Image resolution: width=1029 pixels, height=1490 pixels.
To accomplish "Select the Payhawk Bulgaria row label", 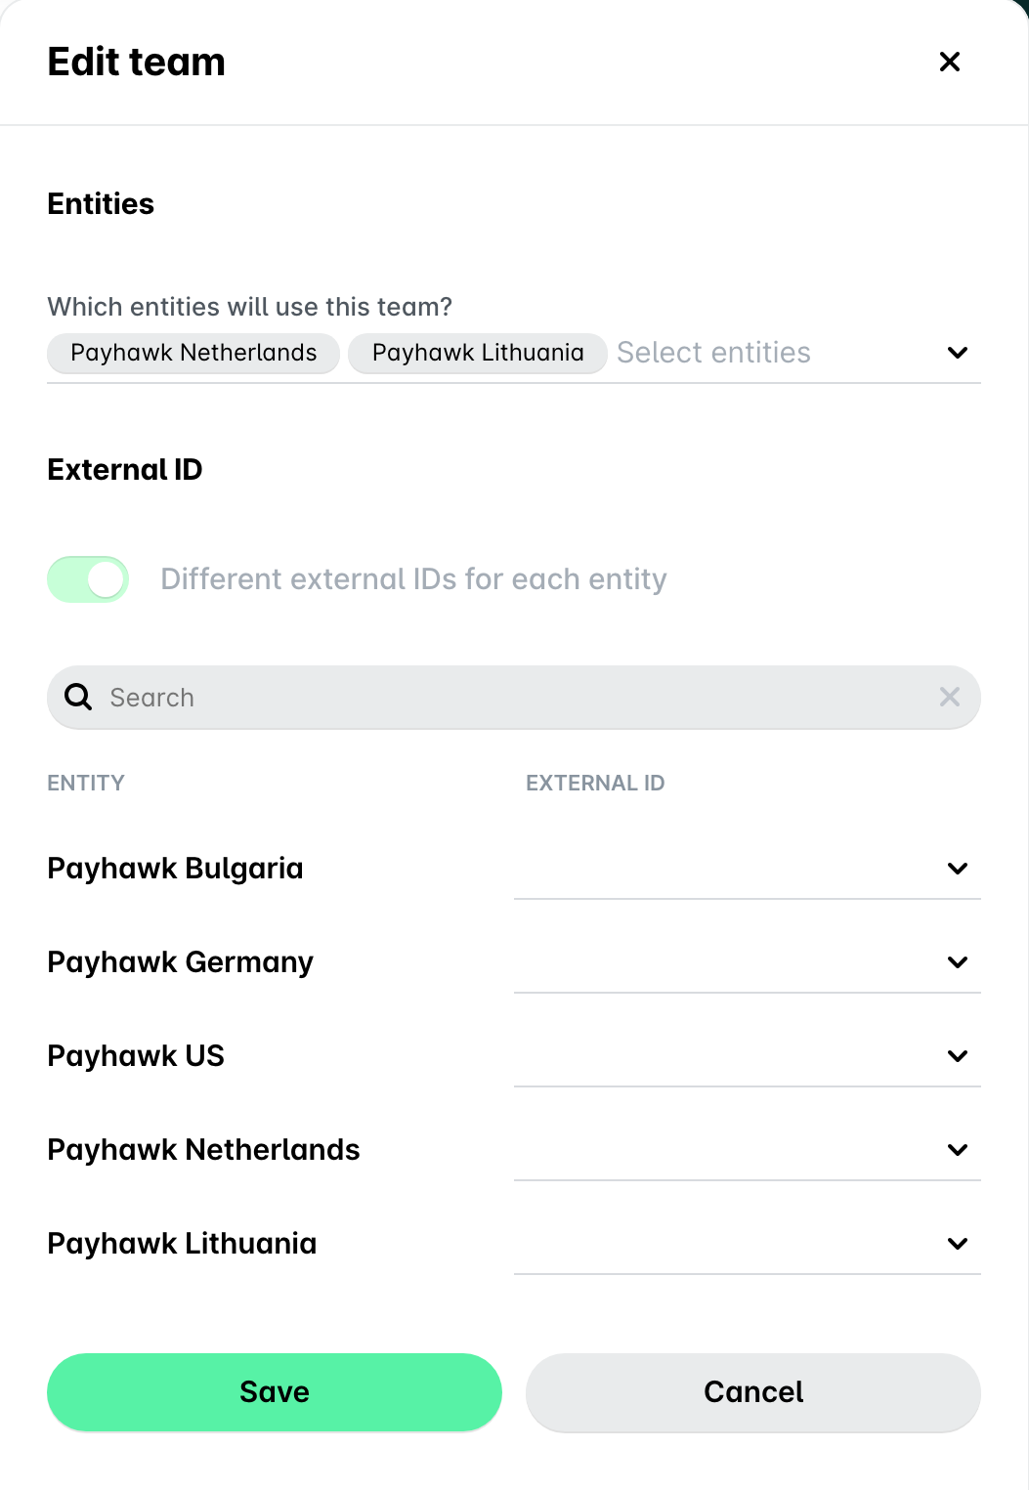I will click(175, 869).
